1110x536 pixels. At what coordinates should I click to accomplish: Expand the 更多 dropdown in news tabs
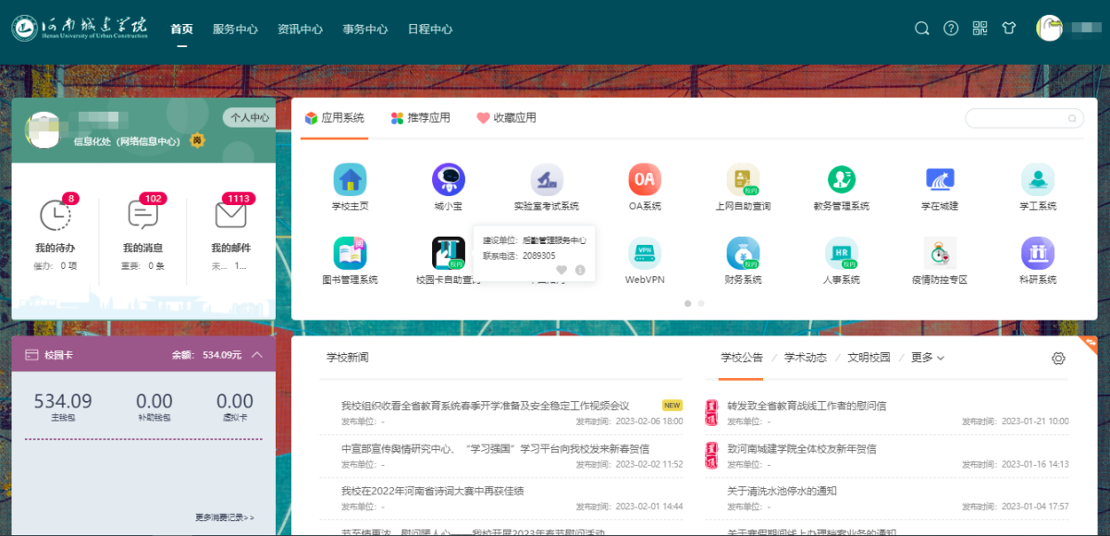(x=928, y=358)
